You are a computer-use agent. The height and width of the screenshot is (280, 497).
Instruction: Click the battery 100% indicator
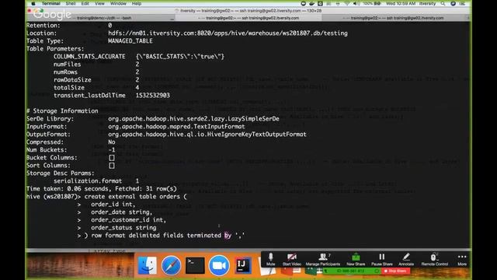click(x=372, y=3)
